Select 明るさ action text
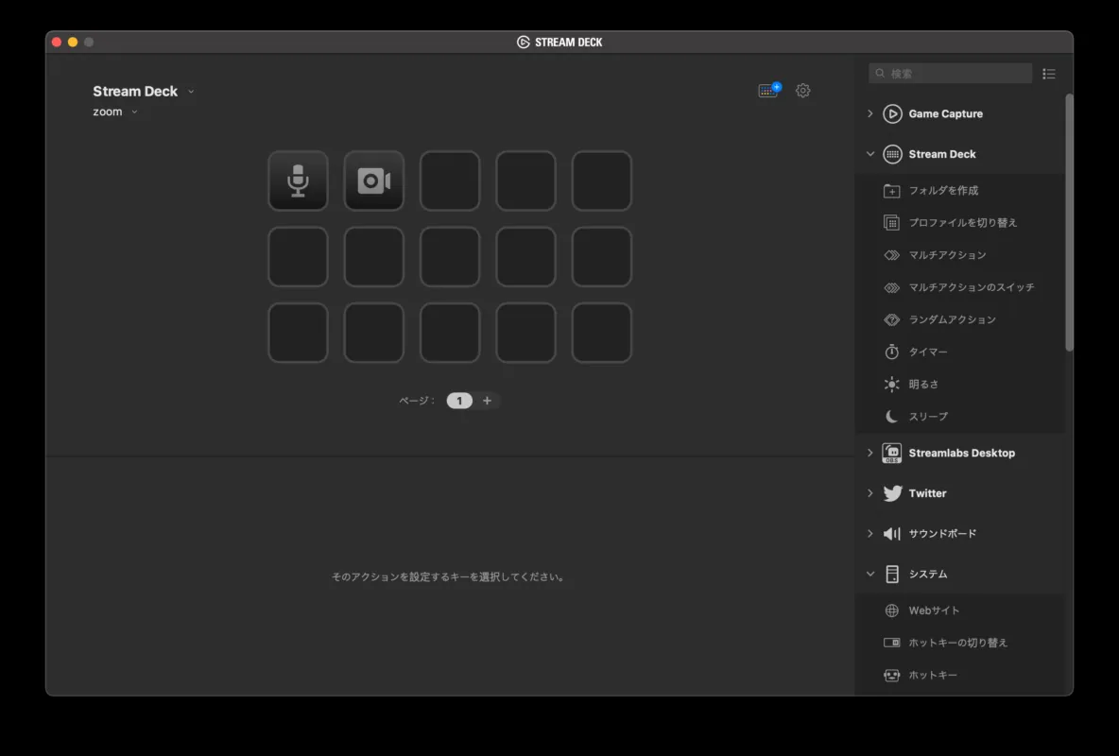This screenshot has height=756, width=1119. point(923,384)
